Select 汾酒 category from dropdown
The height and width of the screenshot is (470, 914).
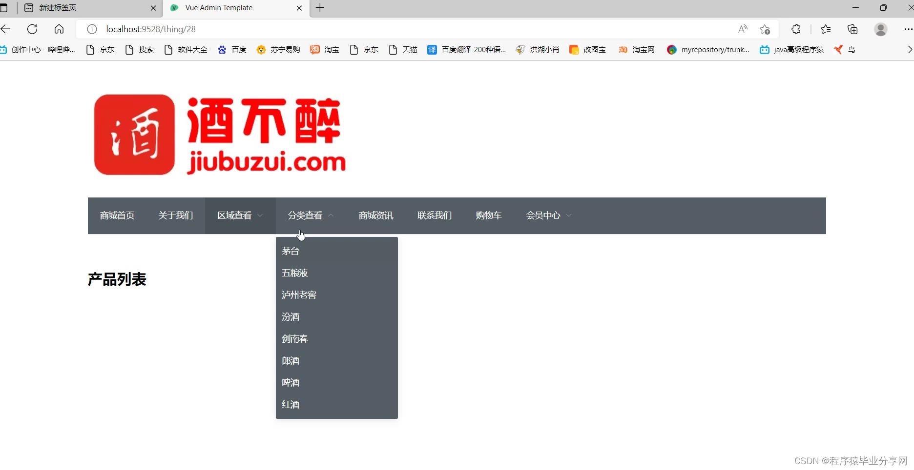[337, 317]
